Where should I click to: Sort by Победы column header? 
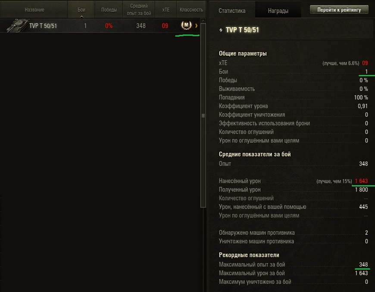point(109,10)
